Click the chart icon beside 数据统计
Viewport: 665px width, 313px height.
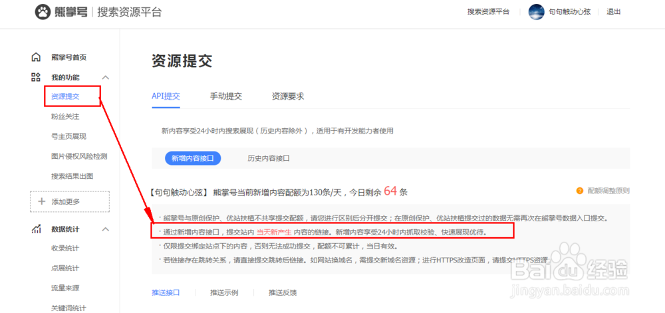(x=36, y=229)
